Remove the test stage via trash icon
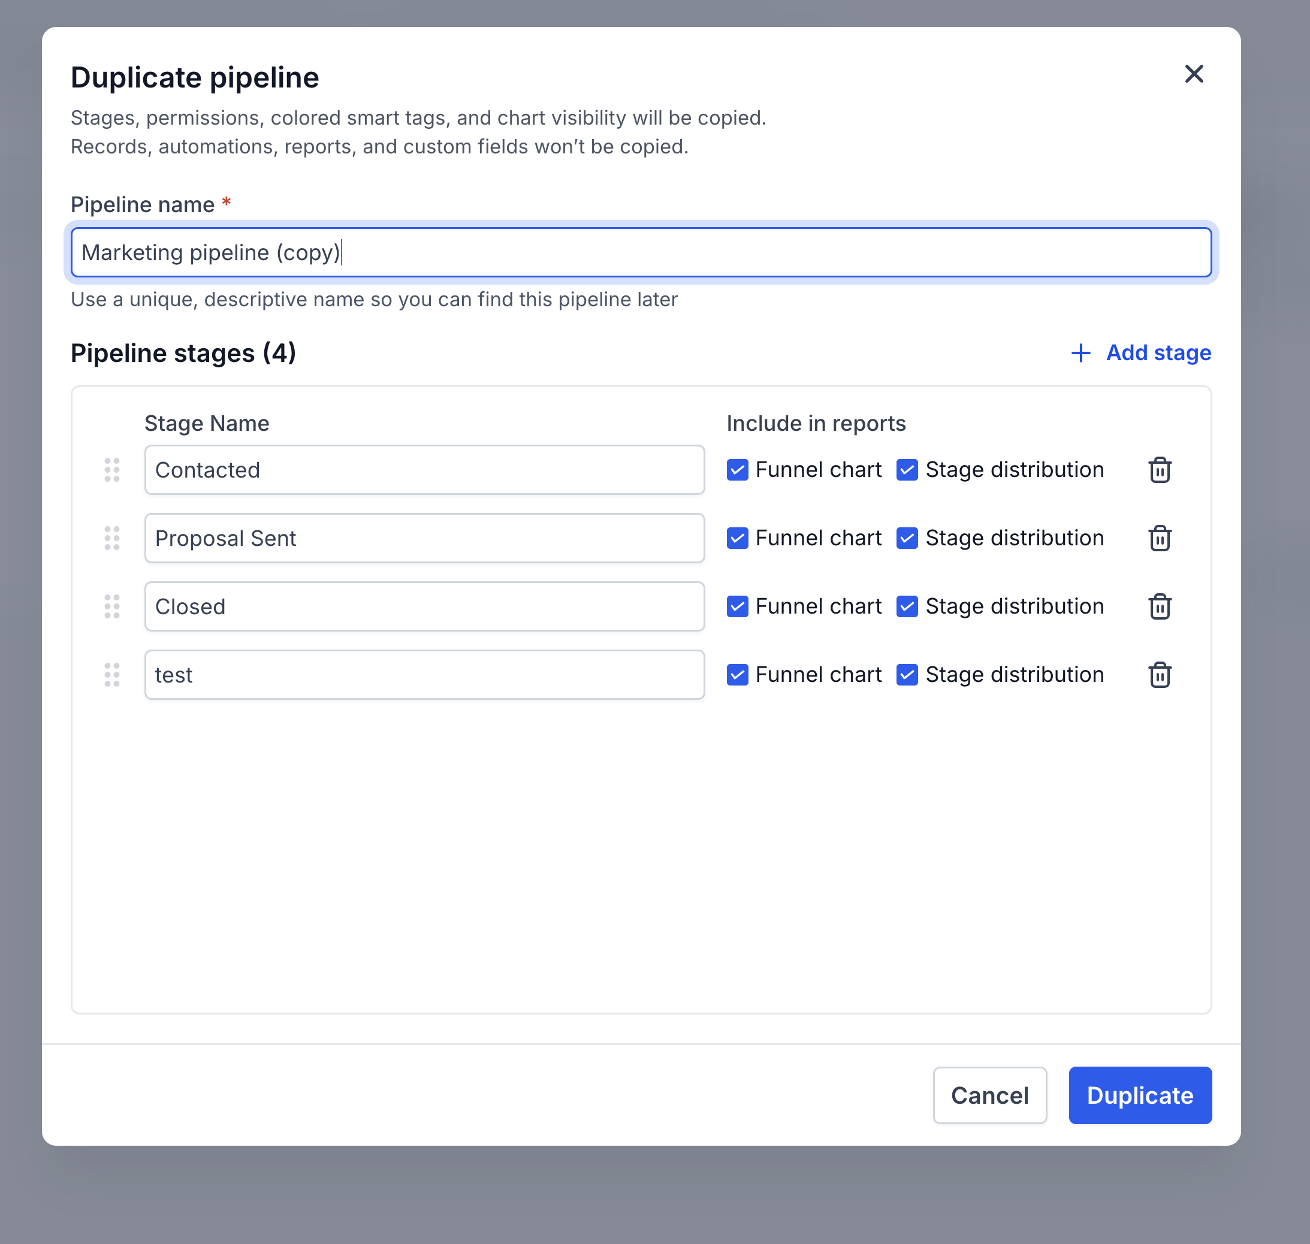Image resolution: width=1310 pixels, height=1244 pixels. (x=1160, y=675)
